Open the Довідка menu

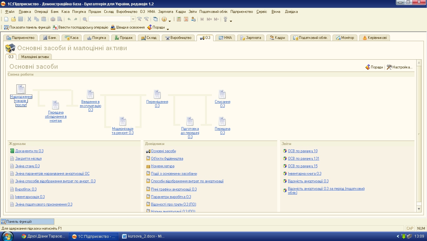291,12
